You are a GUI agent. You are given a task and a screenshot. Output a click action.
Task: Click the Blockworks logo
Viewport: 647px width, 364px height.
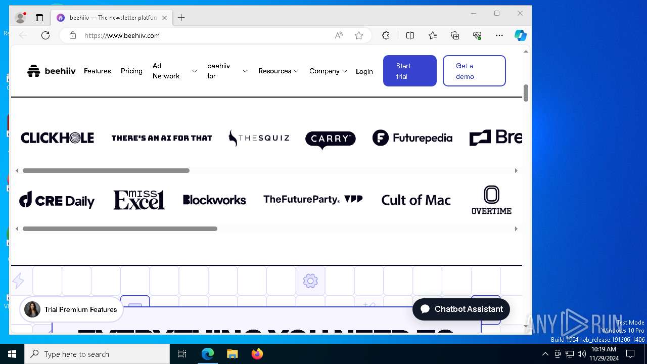[x=214, y=200]
